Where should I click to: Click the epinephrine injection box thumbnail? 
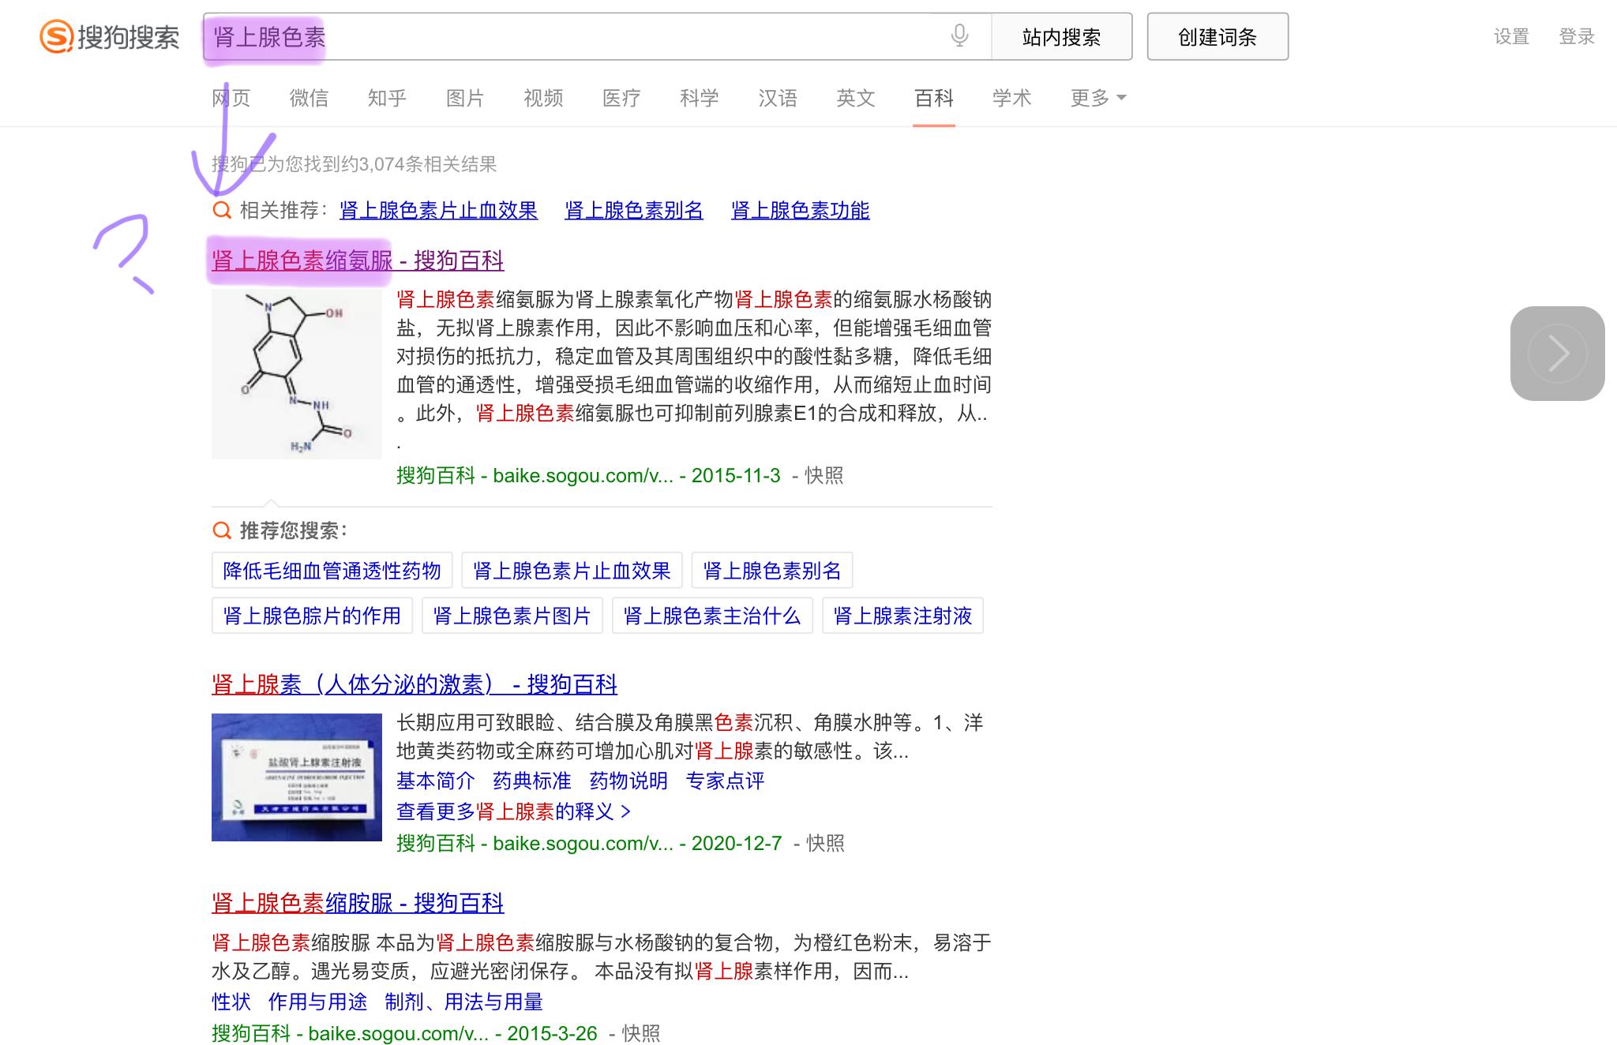(x=296, y=777)
